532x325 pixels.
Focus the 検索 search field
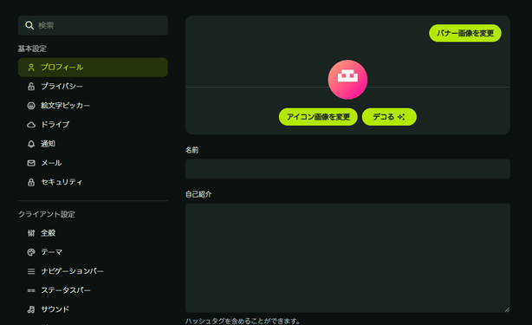tap(93, 25)
